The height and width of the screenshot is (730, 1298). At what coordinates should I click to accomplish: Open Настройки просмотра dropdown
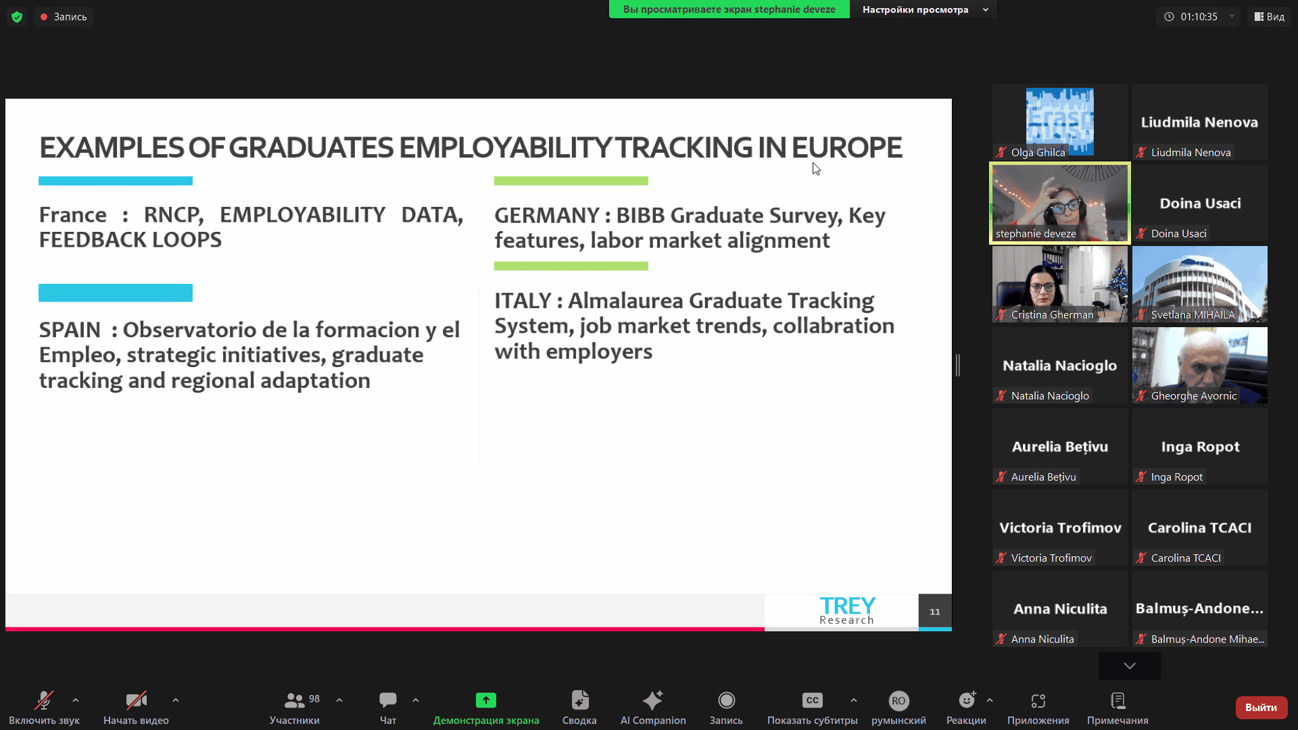pos(923,9)
